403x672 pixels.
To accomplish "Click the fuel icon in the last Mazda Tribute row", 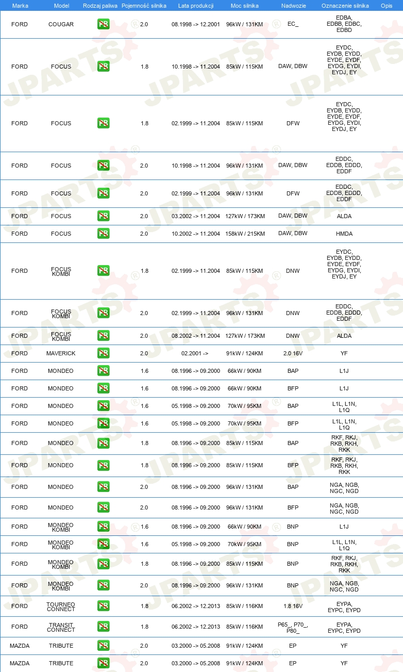I will click(x=104, y=663).
